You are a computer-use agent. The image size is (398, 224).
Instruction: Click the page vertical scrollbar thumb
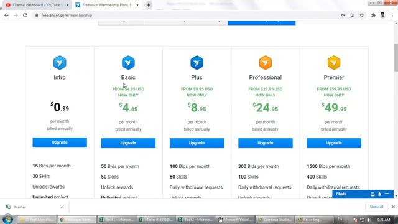396,57
